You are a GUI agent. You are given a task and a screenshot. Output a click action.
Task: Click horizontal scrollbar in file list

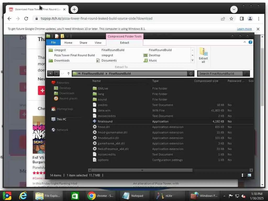pos(142,170)
